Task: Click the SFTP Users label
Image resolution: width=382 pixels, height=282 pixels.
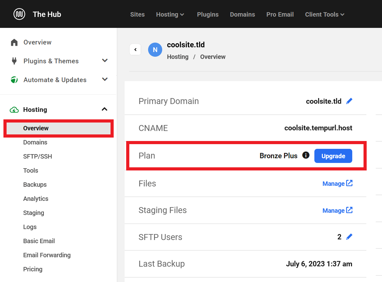Action: (160, 237)
